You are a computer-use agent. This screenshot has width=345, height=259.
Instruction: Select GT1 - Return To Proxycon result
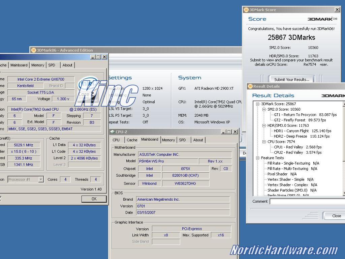(295, 115)
